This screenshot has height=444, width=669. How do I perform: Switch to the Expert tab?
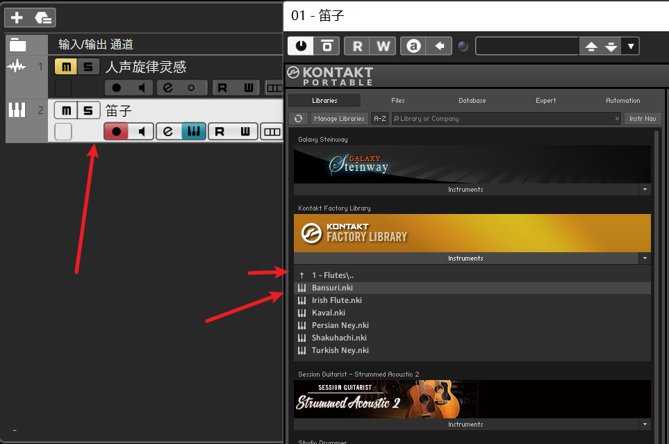[x=546, y=100]
